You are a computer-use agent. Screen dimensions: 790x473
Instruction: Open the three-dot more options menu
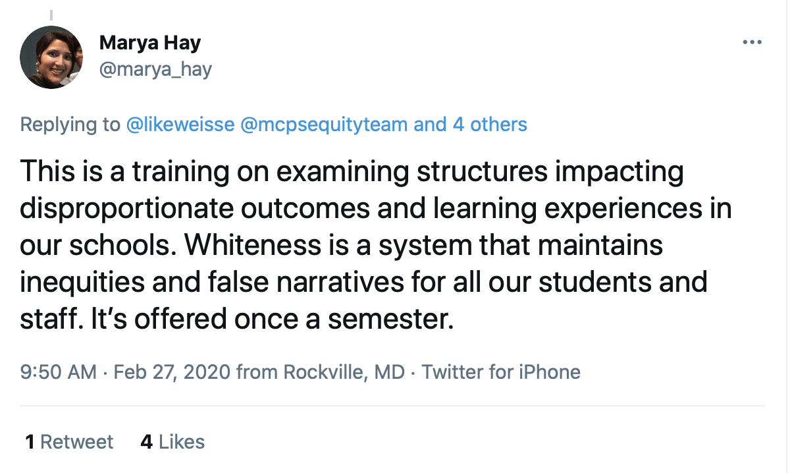[x=751, y=43]
